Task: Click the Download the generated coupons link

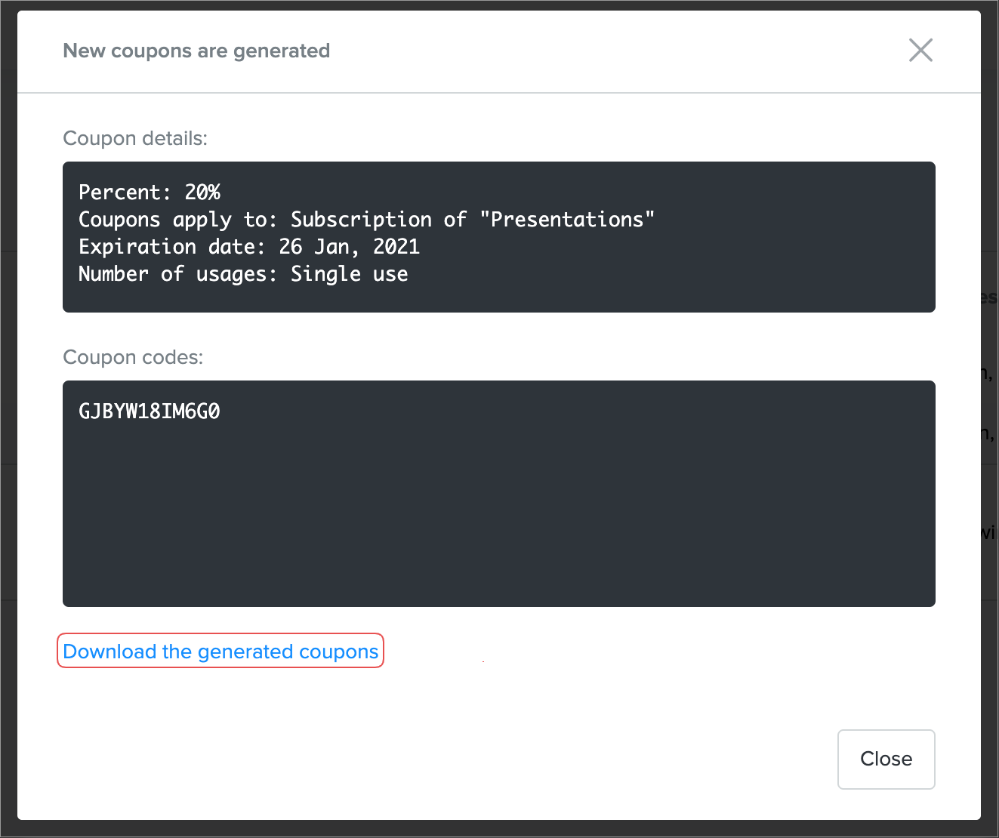Action: click(x=220, y=652)
